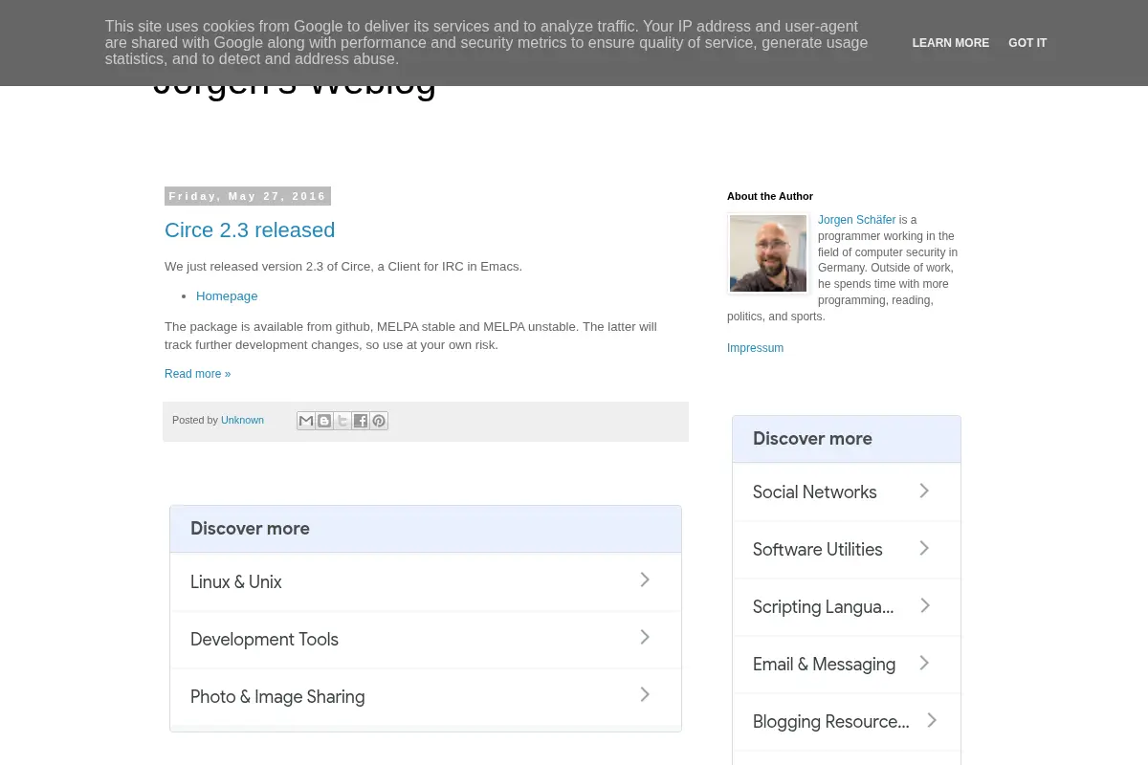Image resolution: width=1148 pixels, height=765 pixels.
Task: Open the Homepage link in the post
Action: point(227,296)
